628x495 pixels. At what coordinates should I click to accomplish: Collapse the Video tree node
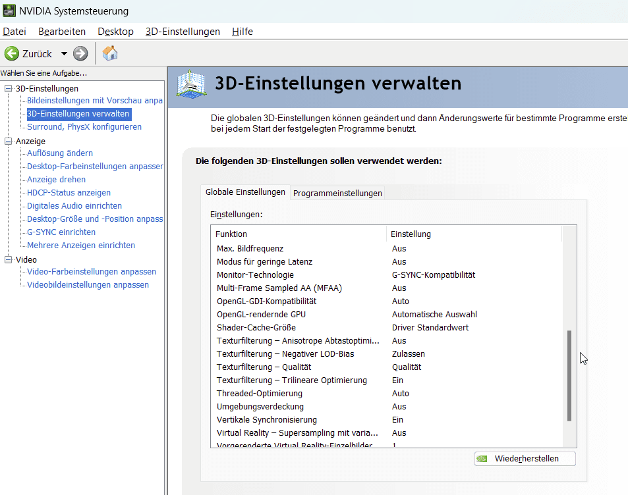[x=8, y=260]
